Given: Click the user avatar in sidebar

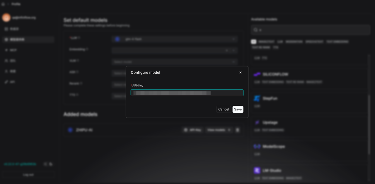Looking at the screenshot, I should click(x=6, y=18).
